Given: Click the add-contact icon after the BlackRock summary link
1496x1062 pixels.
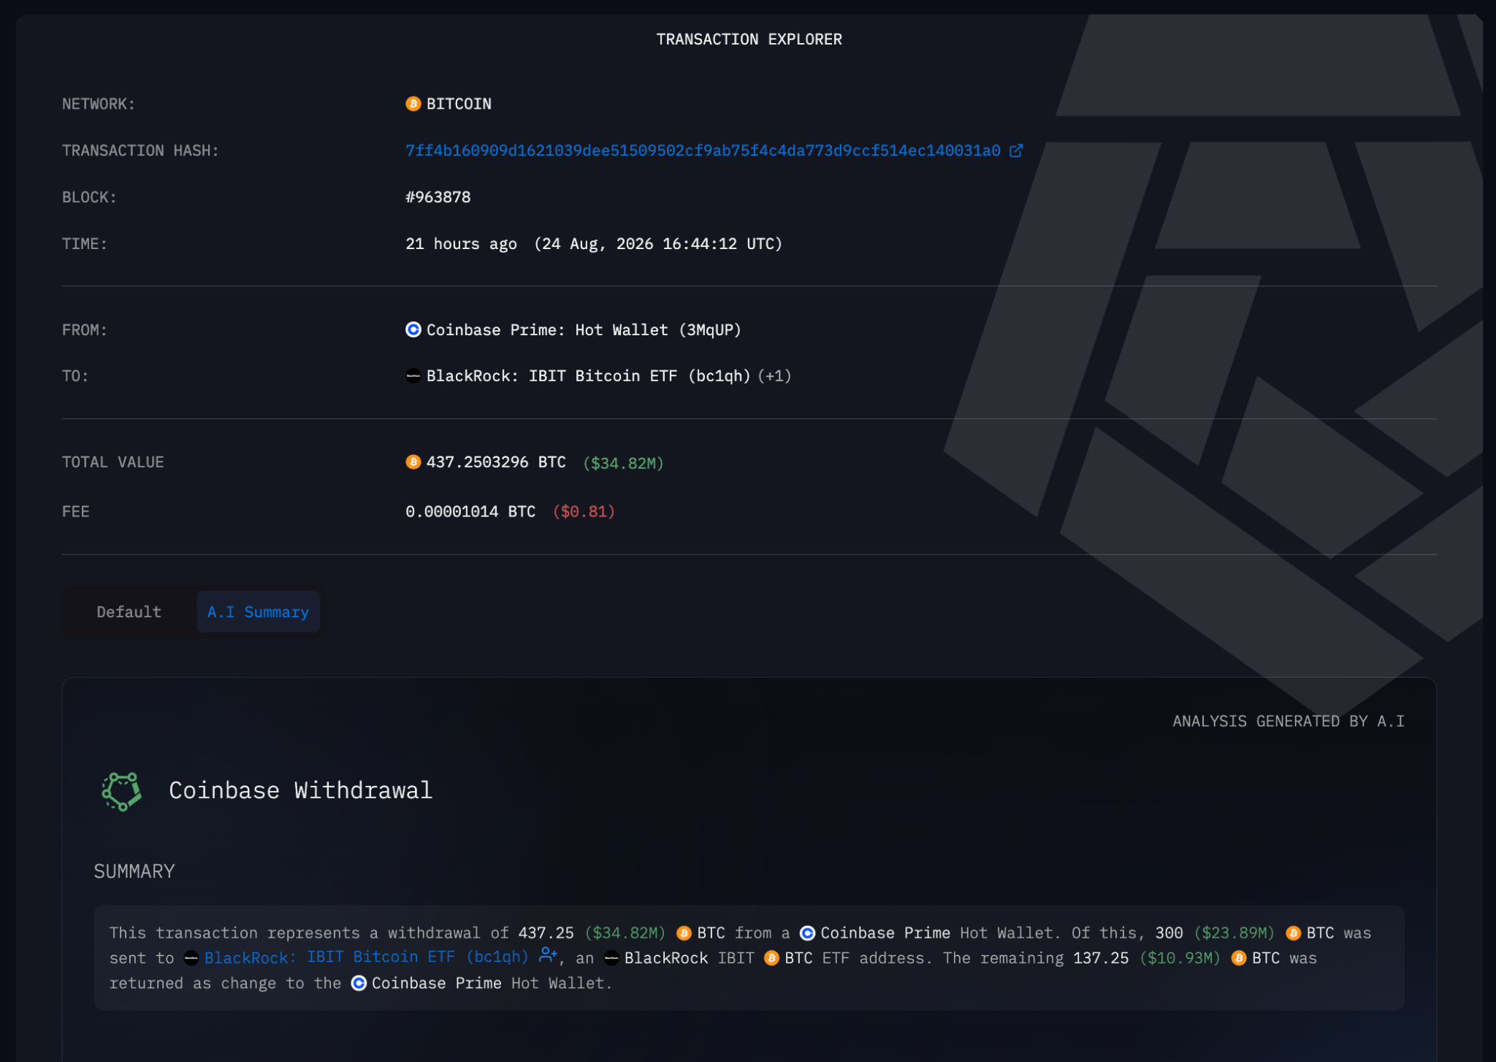Looking at the screenshot, I should pyautogui.click(x=548, y=955).
